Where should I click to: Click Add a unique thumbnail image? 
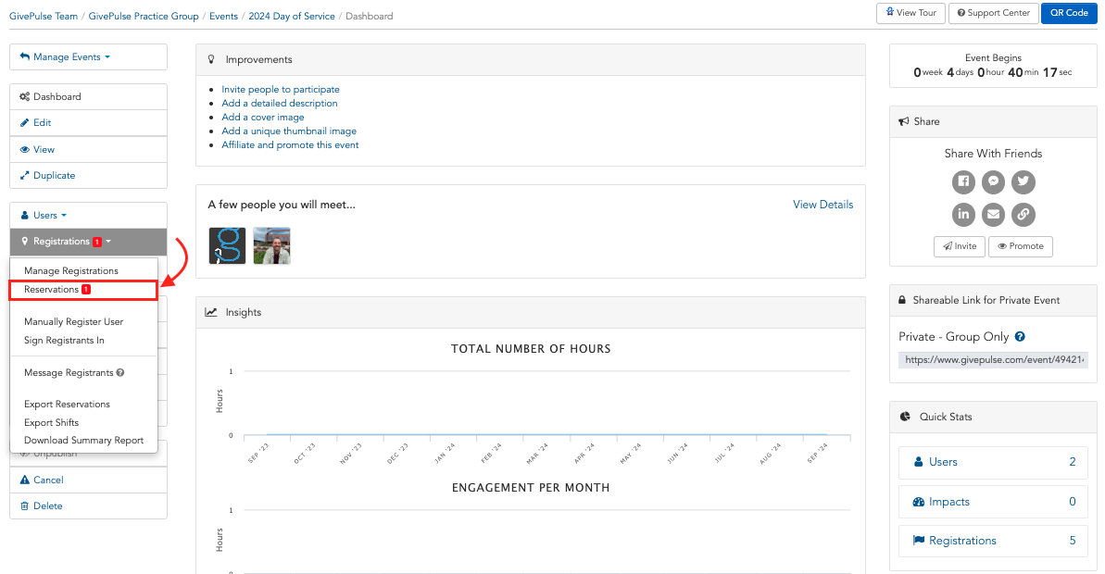coord(289,131)
